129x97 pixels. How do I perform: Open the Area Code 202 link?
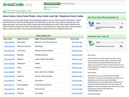point(9,46)
